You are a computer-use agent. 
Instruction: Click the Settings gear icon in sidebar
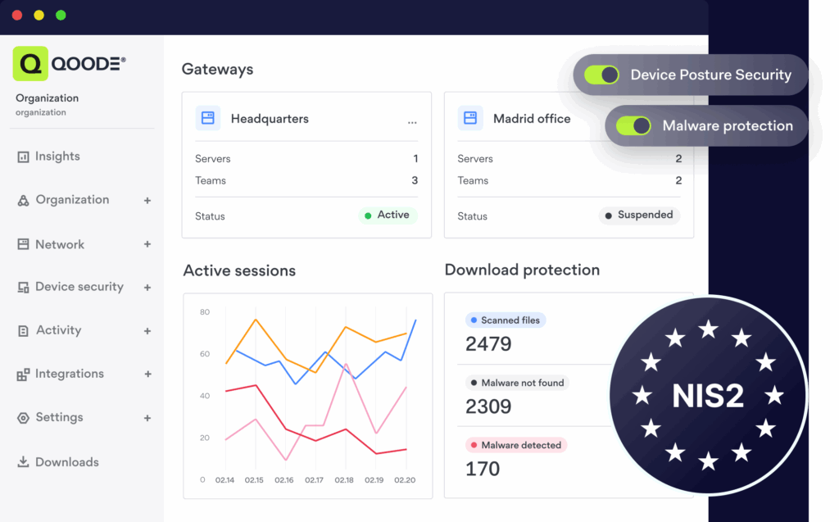(x=23, y=418)
